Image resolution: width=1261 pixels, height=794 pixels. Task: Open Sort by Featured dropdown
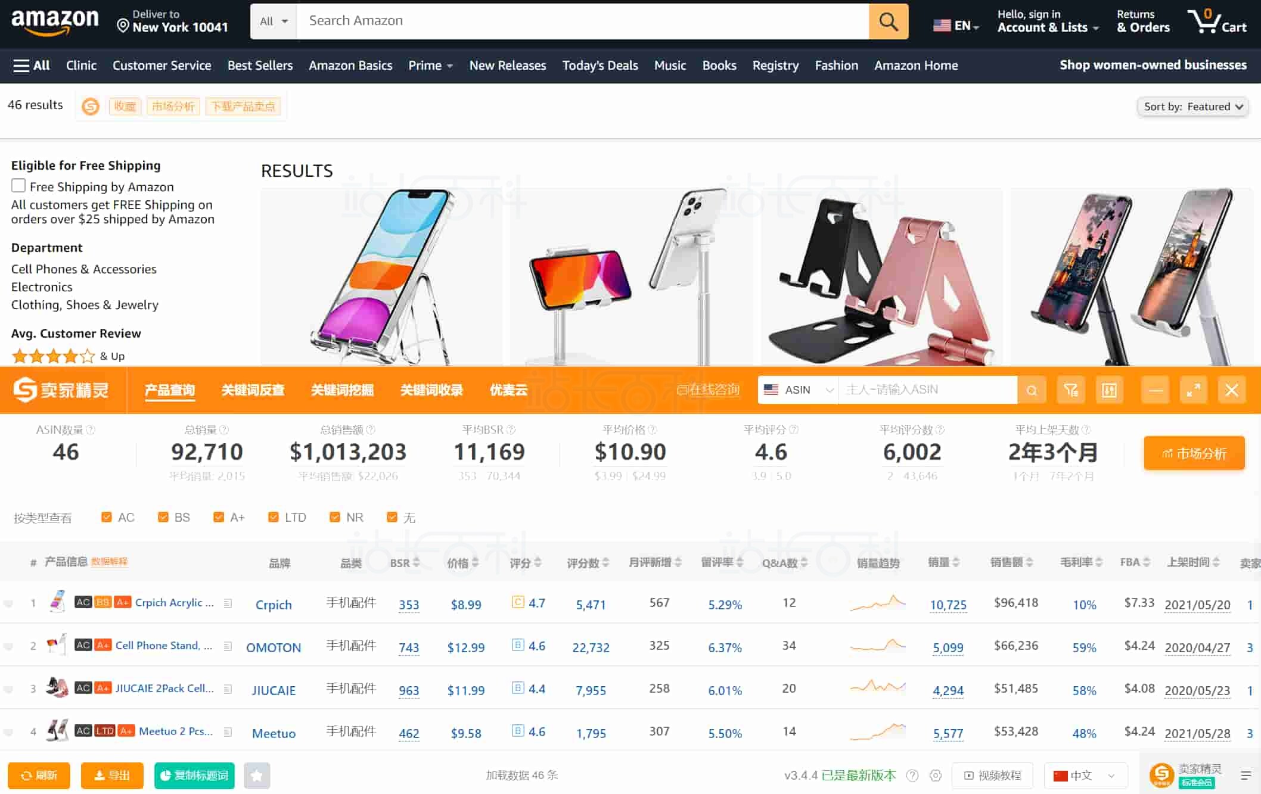point(1192,107)
